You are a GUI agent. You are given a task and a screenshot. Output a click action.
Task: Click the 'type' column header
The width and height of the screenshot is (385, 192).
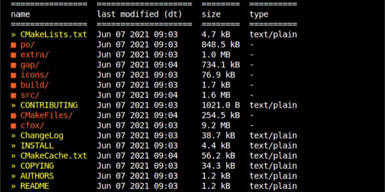[x=259, y=14]
